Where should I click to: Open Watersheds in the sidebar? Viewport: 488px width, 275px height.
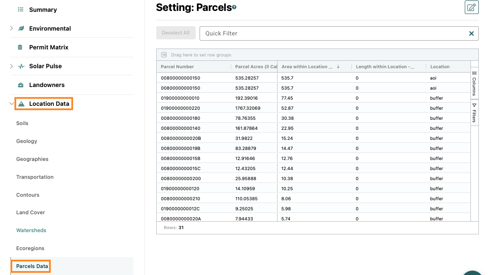31,230
